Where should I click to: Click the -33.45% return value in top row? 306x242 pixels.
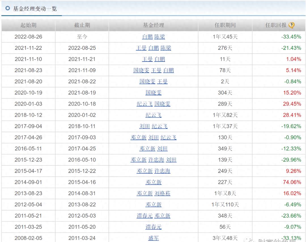coord(291,37)
